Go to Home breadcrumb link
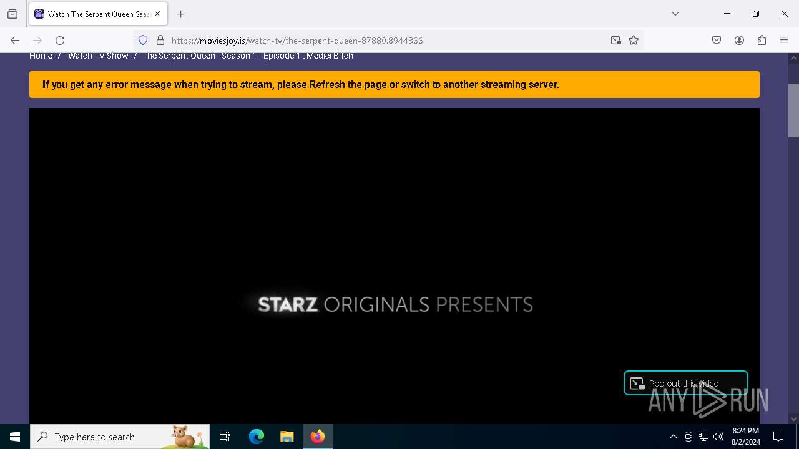This screenshot has width=799, height=449. click(41, 56)
